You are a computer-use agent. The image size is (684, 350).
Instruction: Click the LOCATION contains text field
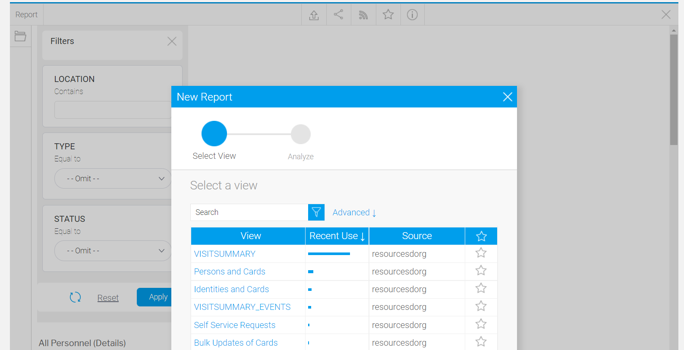[113, 110]
